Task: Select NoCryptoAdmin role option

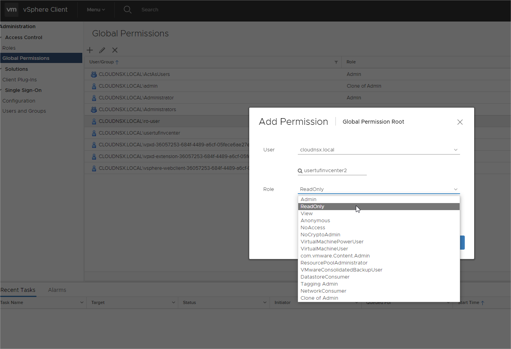Action: coord(379,235)
